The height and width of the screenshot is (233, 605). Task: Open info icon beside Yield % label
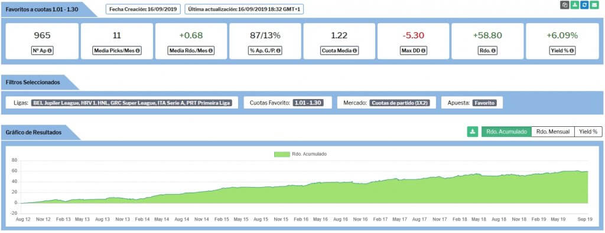point(571,51)
